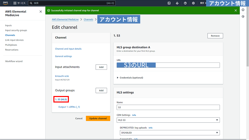Open the HLS S3 CDN dropdown
This screenshot has height=140, width=249.
click(168, 120)
